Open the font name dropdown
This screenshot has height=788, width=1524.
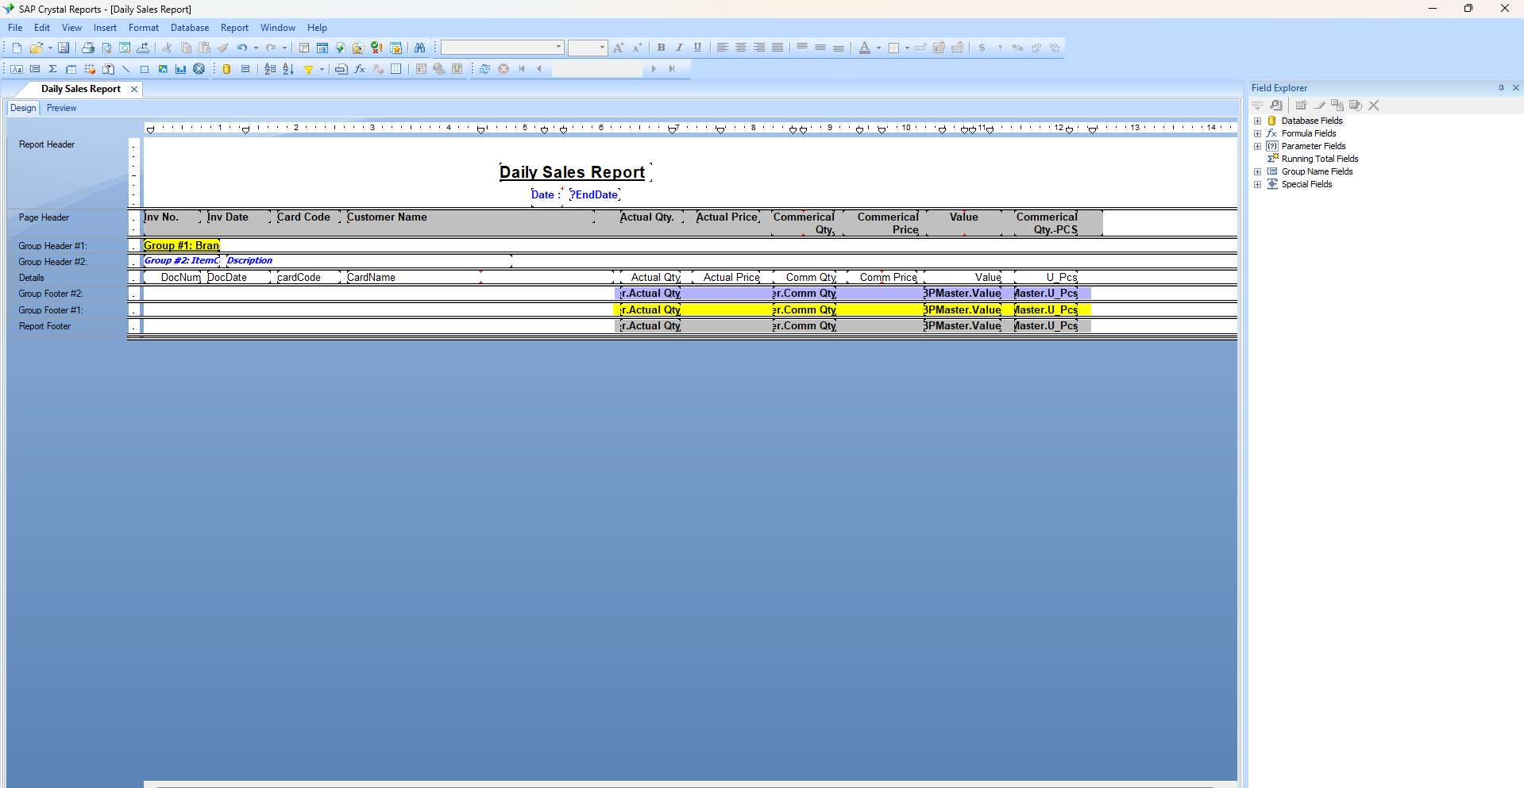(559, 48)
